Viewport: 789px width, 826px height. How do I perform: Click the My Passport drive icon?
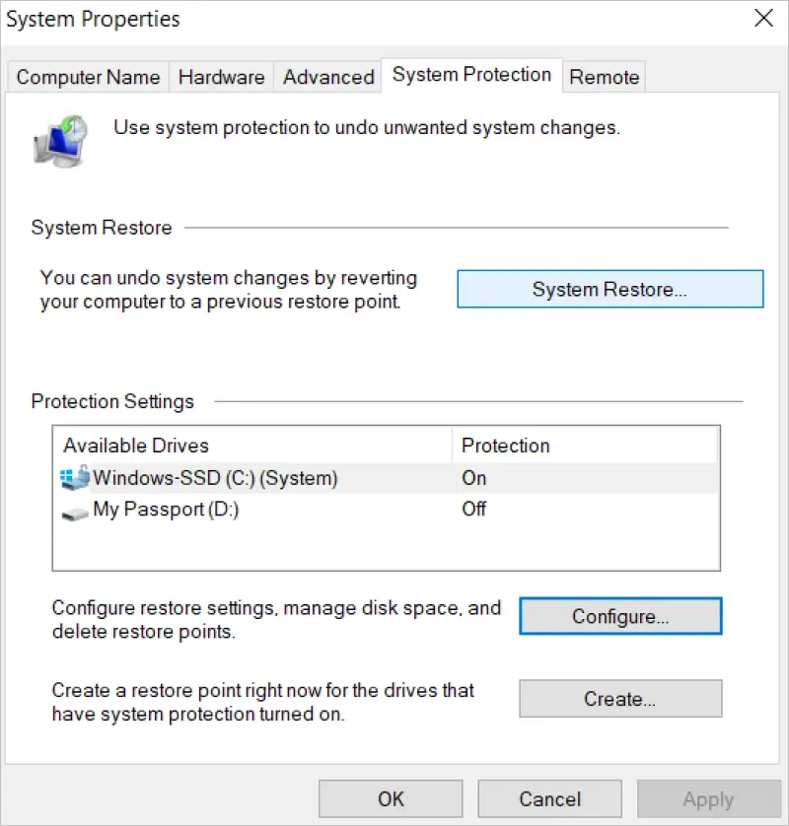click(x=74, y=510)
